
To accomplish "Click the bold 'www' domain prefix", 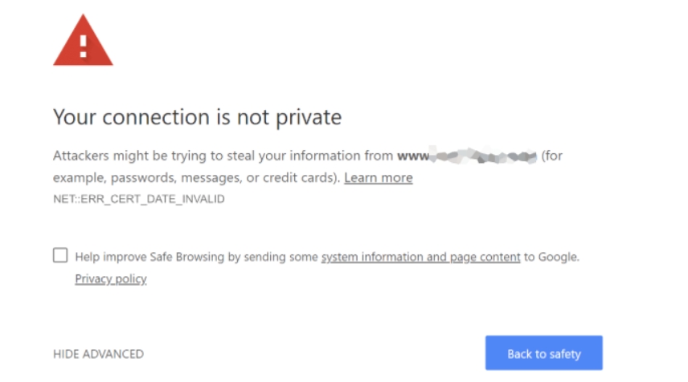I will pos(412,156).
